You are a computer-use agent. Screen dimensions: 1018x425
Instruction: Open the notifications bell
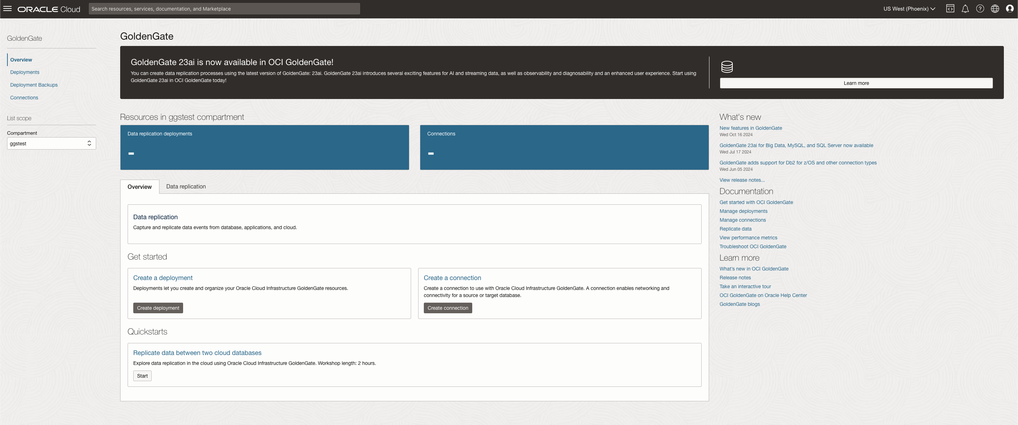(965, 9)
